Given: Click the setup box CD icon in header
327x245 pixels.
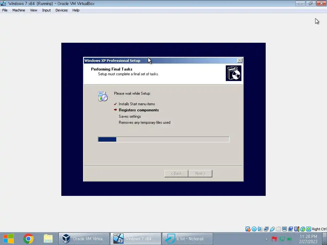Looking at the screenshot, I should click(233, 73).
